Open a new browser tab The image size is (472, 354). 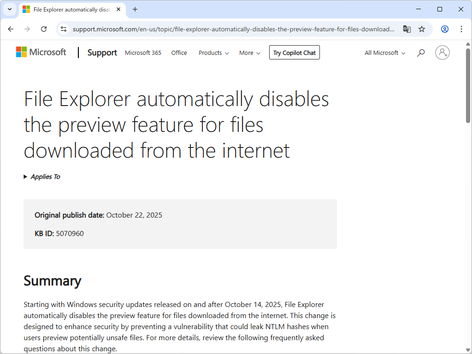tap(135, 9)
